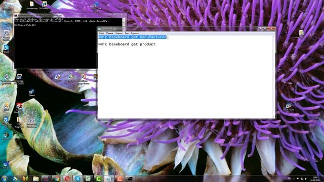Screen dimensions: 324x182
Task: Switch to Command Prompt taskbar button
Action: (130, 178)
